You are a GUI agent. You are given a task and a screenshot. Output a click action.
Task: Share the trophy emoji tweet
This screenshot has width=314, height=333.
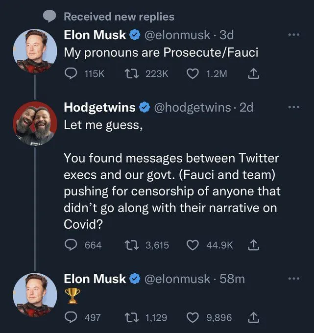pyautogui.click(x=254, y=317)
